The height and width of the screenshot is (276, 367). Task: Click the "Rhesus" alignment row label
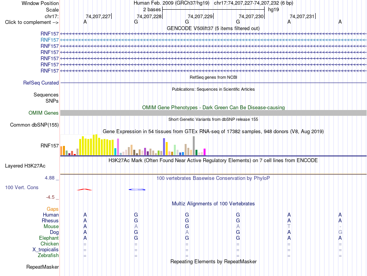[50, 220]
